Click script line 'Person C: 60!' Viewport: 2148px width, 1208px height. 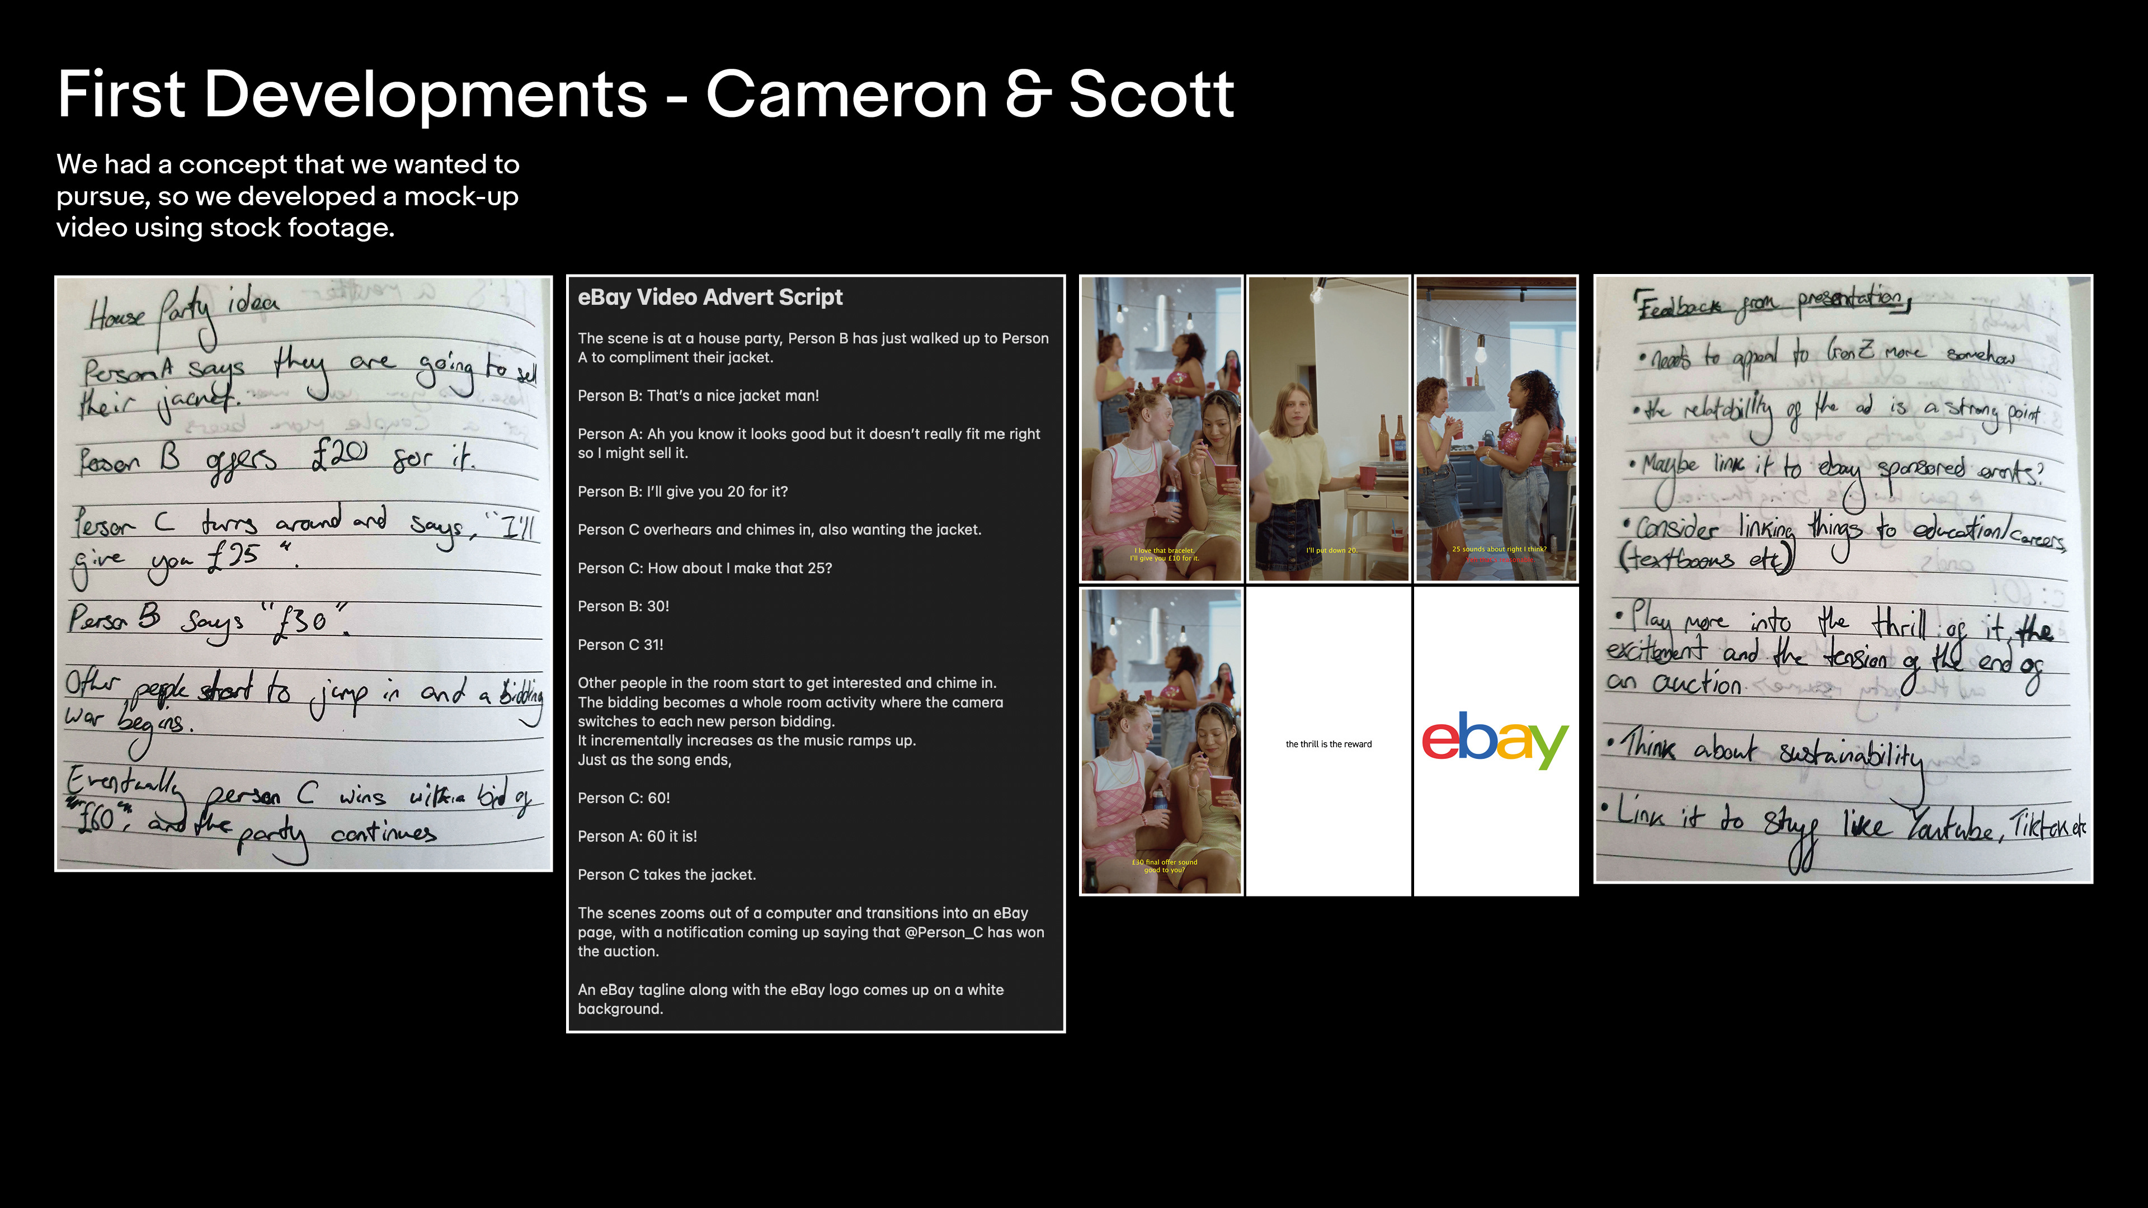click(x=623, y=798)
